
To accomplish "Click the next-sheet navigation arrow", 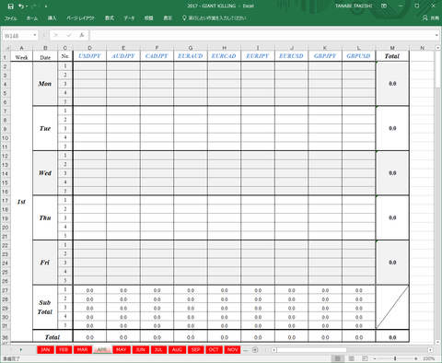I will (21, 350).
